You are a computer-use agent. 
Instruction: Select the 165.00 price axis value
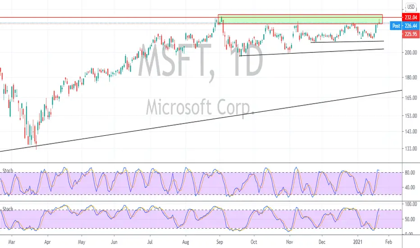tap(411, 98)
